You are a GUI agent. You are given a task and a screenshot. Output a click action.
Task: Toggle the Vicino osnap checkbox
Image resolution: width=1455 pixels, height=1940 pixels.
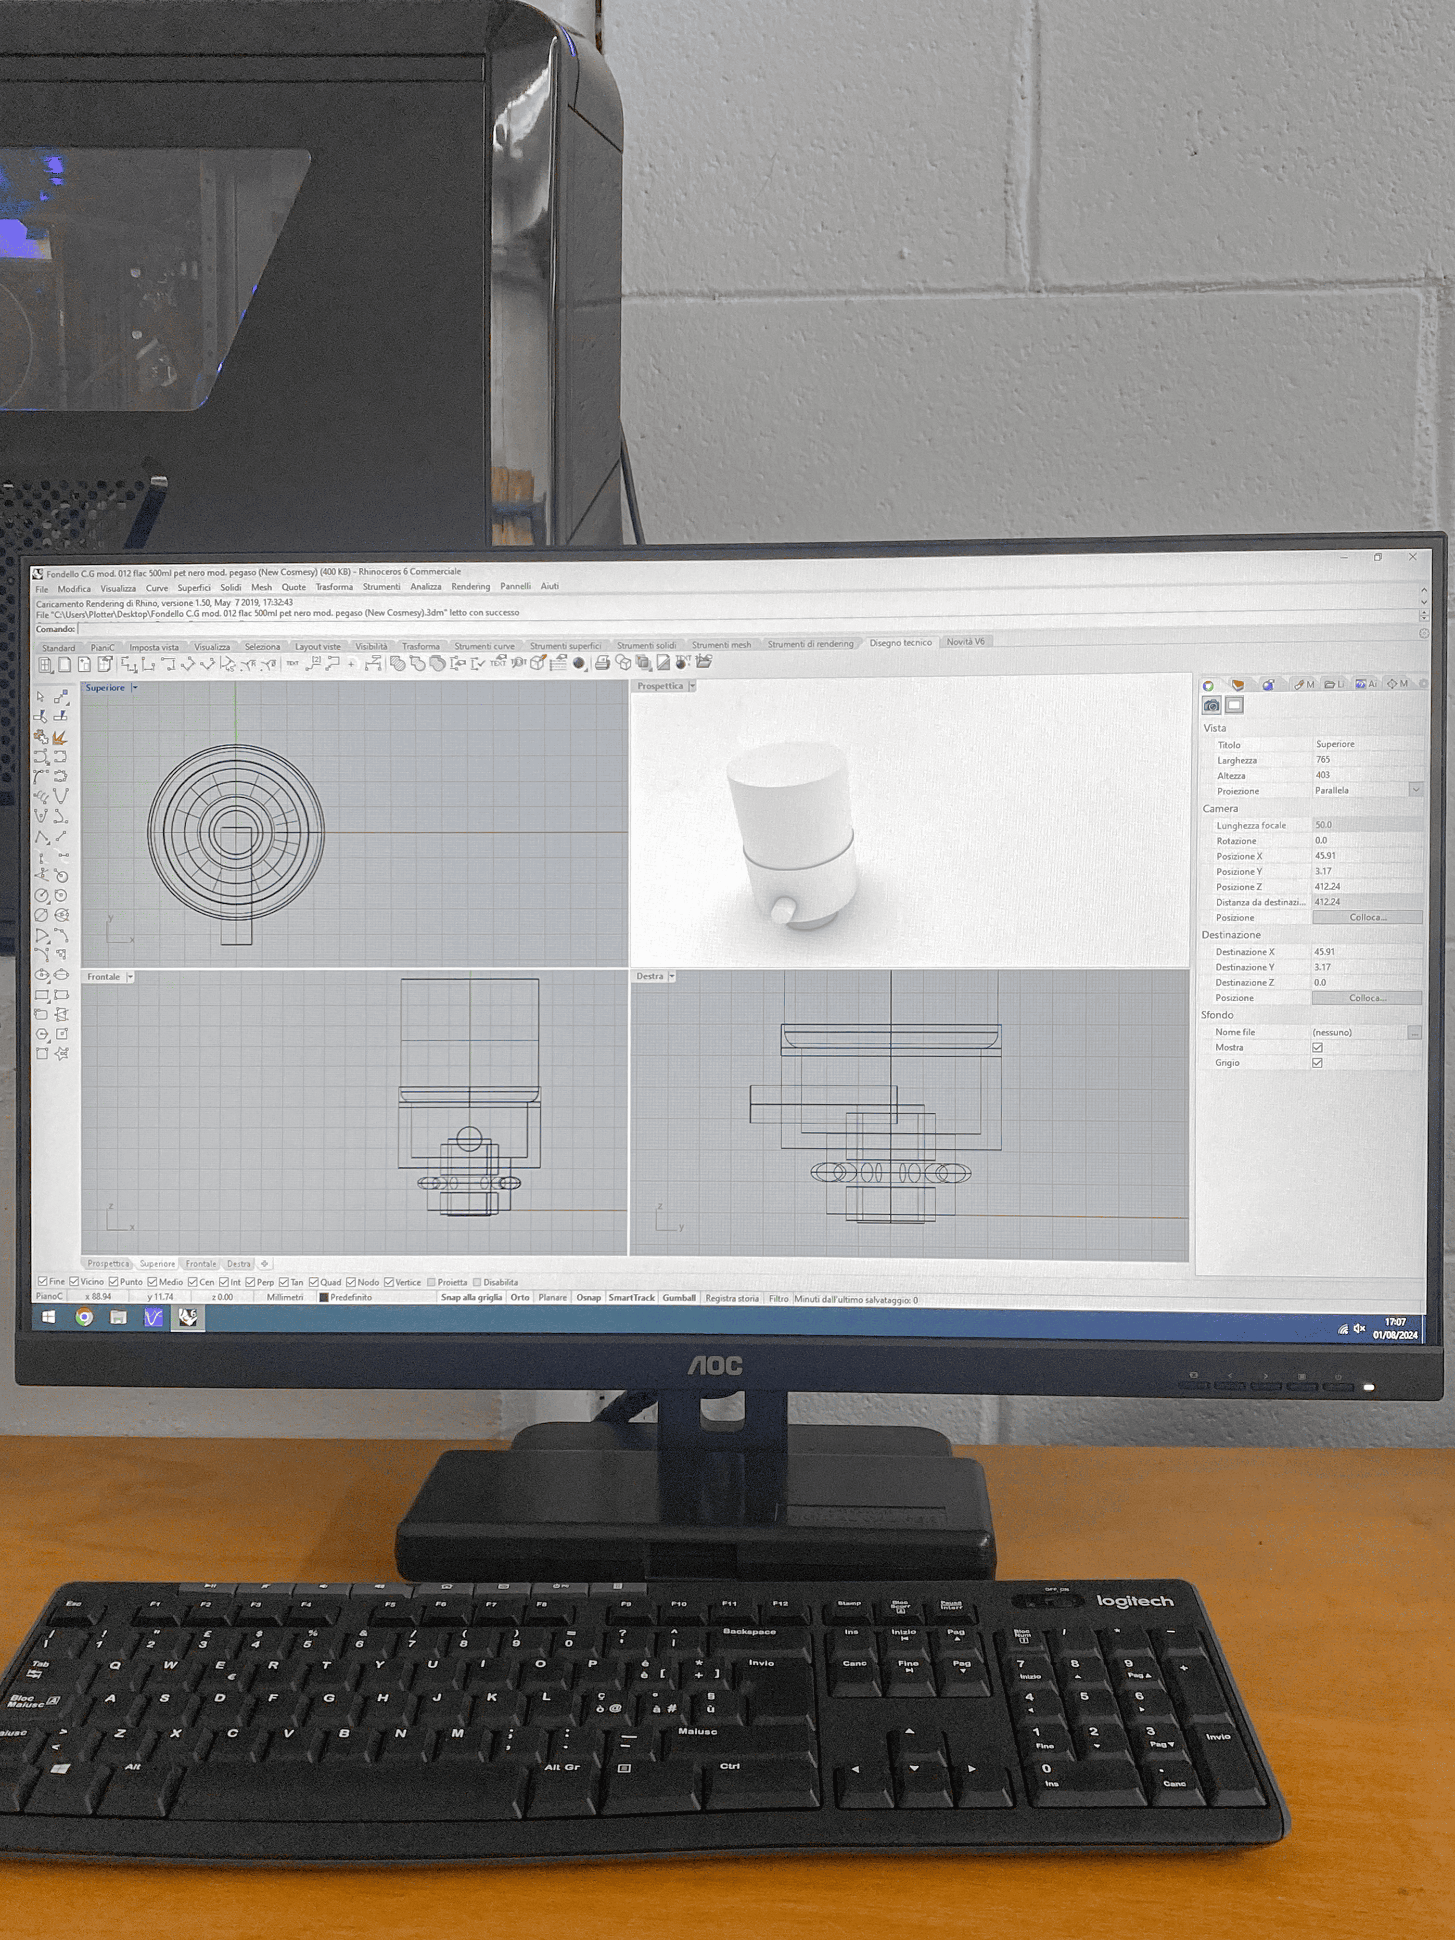pyautogui.click(x=75, y=1281)
